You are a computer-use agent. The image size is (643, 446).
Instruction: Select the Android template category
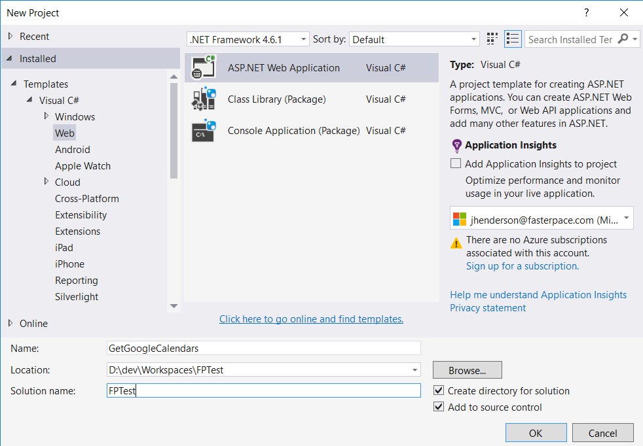click(73, 150)
